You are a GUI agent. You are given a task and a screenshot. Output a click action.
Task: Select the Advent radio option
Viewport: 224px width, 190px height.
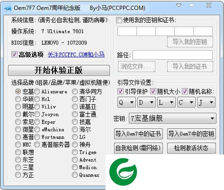[75, 160]
